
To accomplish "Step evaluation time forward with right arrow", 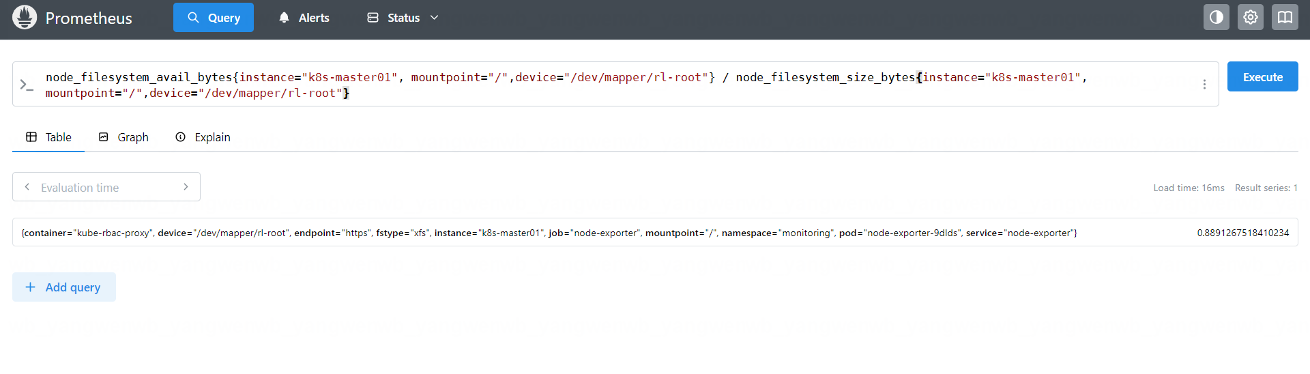I will click(186, 187).
